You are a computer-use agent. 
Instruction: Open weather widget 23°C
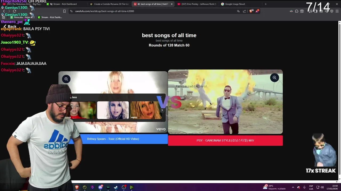274,187
